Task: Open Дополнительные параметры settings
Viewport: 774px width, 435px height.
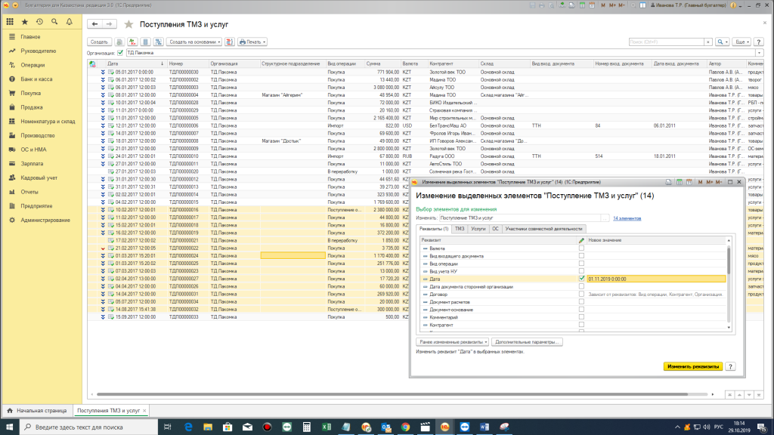Action: pos(527,342)
